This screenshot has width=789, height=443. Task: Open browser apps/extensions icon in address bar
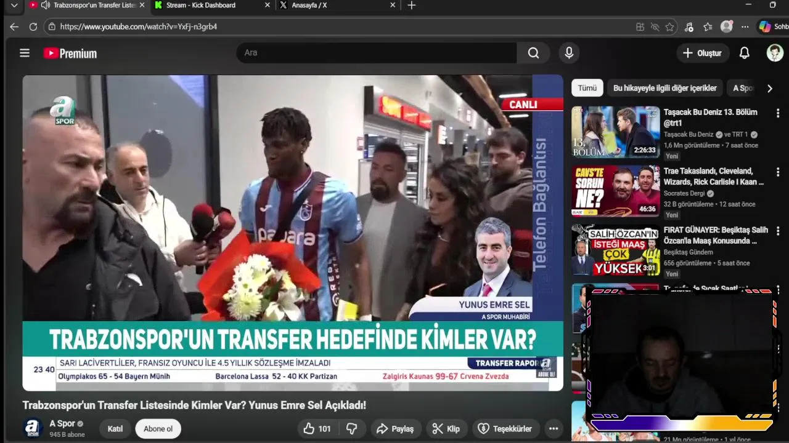pos(640,27)
